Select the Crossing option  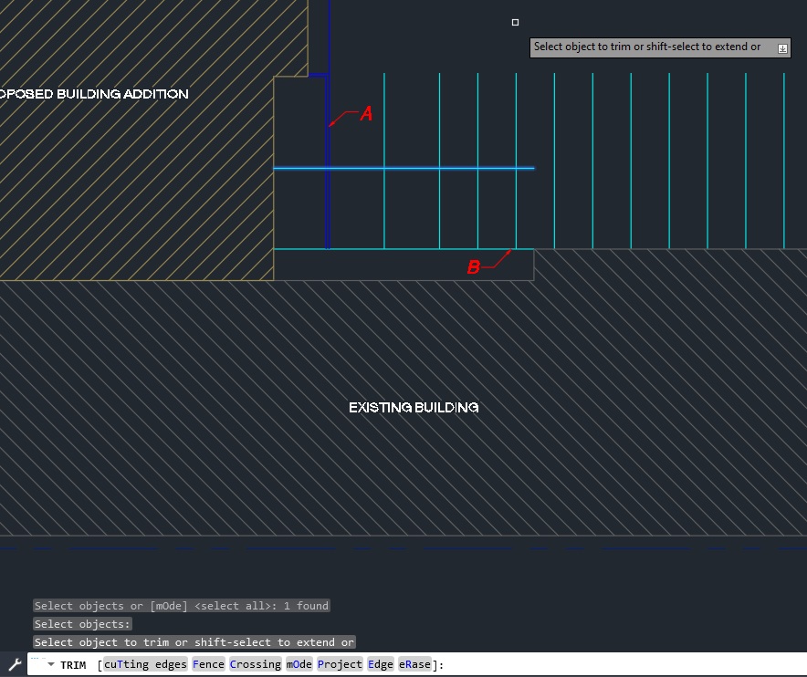click(x=255, y=664)
